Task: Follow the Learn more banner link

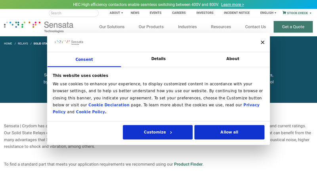Action: (232, 5)
